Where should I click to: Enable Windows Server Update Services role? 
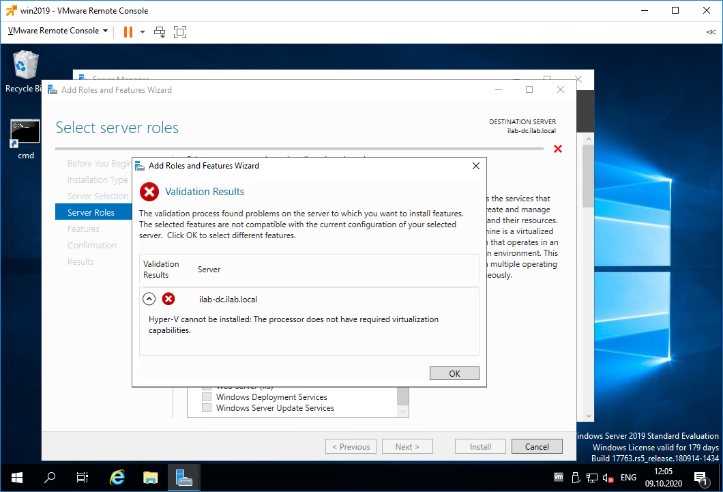207,407
